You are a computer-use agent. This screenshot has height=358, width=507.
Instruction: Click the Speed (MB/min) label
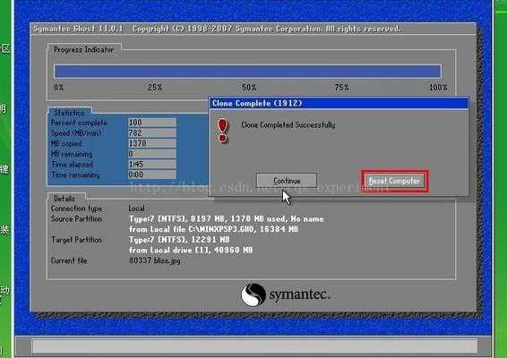pyautogui.click(x=76, y=133)
